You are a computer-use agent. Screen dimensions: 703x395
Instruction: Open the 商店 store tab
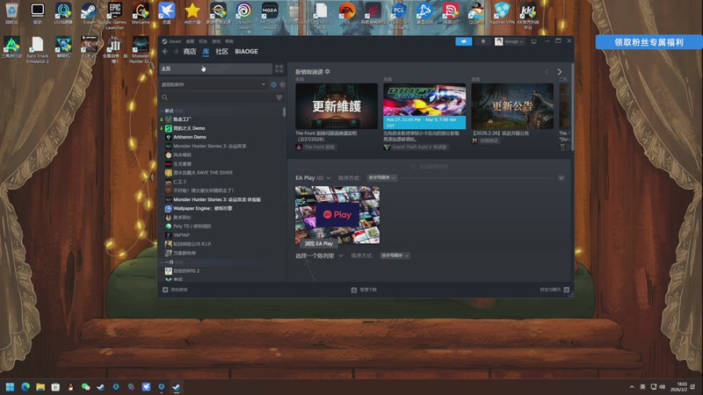(189, 52)
